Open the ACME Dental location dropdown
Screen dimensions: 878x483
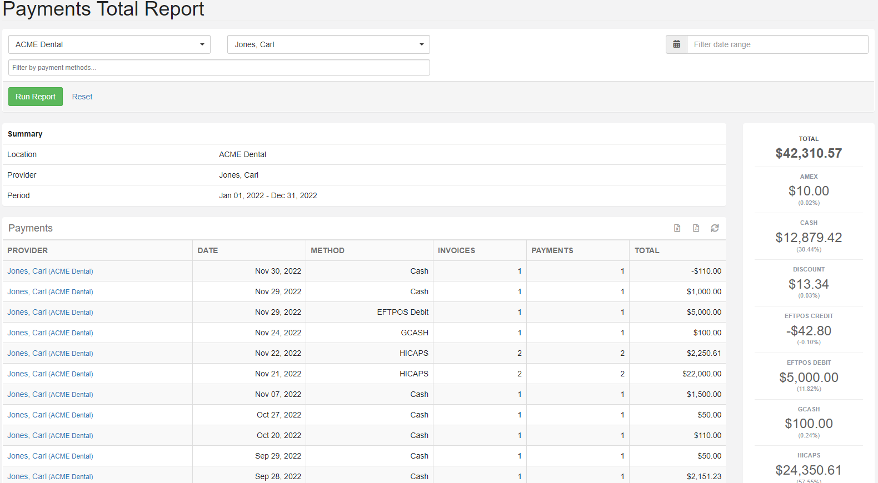pos(109,44)
